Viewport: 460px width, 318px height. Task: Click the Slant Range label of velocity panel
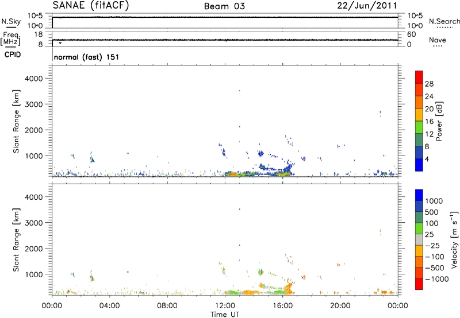pyautogui.click(x=16, y=240)
